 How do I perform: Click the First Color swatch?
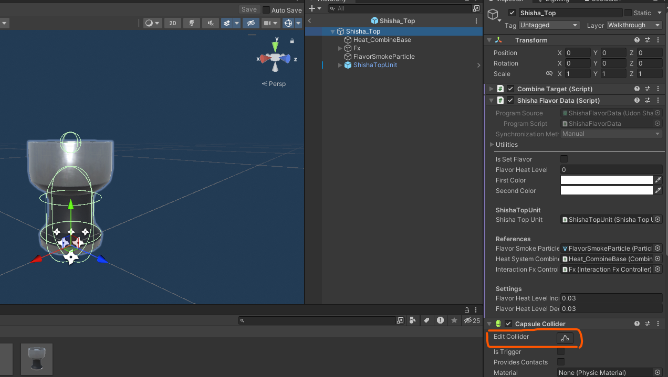pos(607,180)
